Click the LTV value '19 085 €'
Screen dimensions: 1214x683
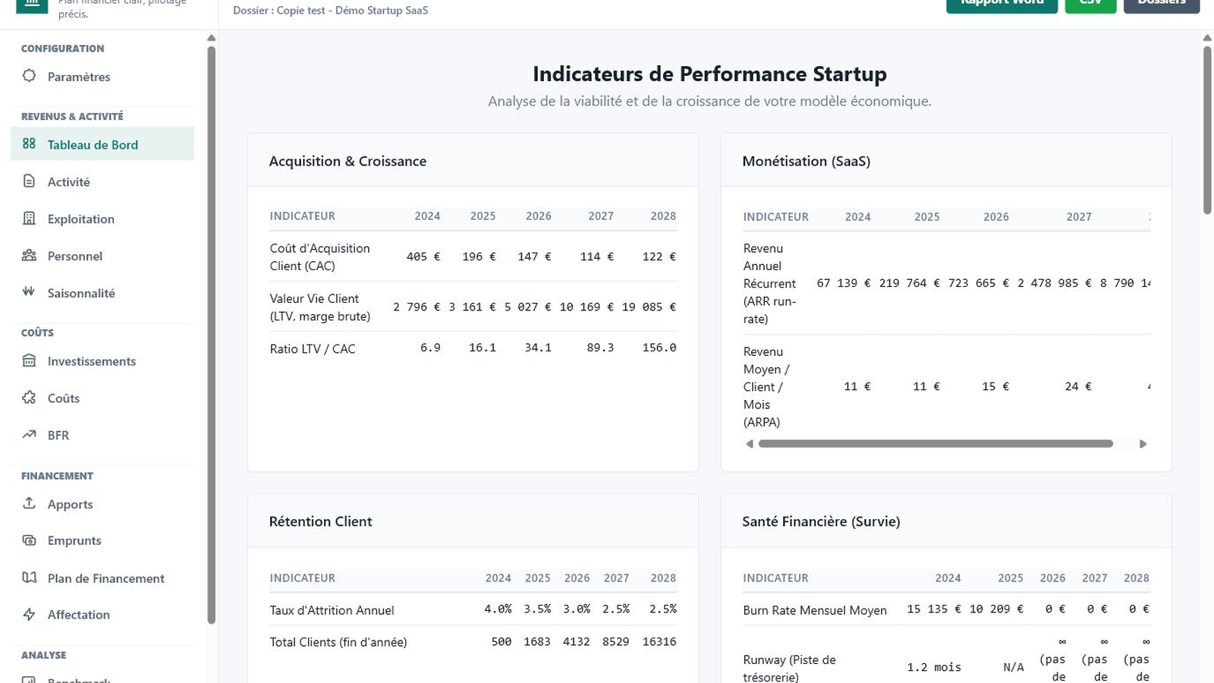pos(649,307)
